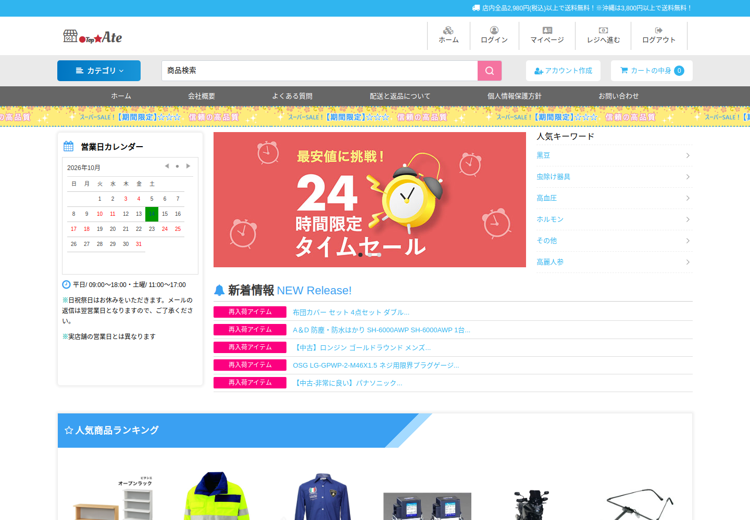Screen dimensions: 750x520
Task: Open 布団カバー セット 4点セット news link
Action: tap(351, 313)
